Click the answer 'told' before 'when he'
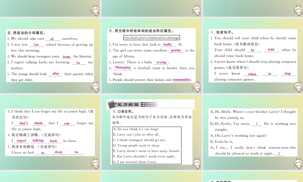The image size is (303, 182). tap(271, 49)
